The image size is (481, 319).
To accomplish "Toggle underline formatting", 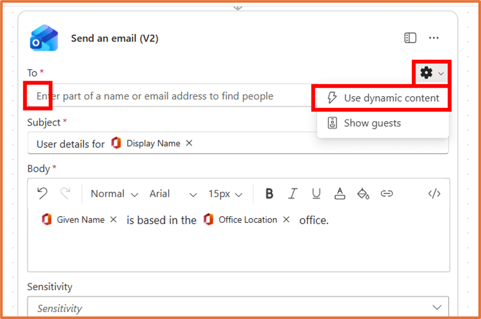I will tap(316, 194).
